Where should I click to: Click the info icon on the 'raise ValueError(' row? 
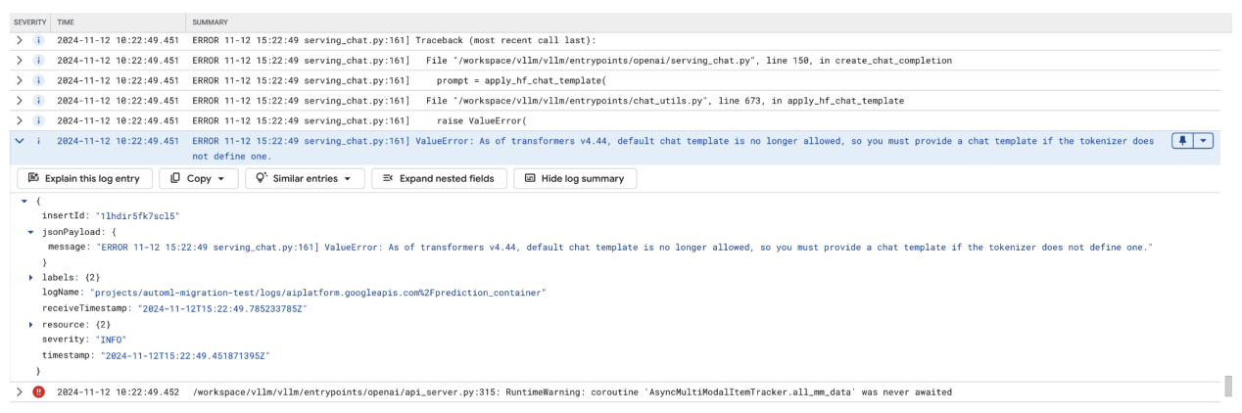click(40, 120)
